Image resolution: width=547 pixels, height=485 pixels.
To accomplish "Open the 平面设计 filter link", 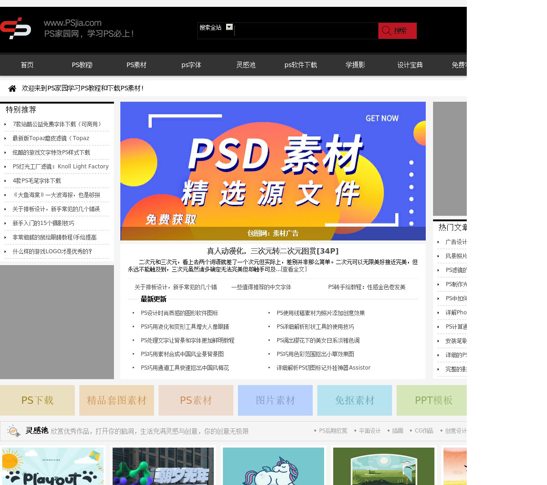I will [x=369, y=431].
